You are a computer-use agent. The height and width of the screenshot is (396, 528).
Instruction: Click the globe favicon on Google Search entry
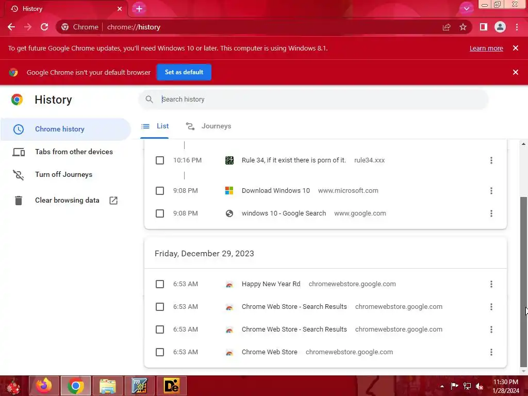pyautogui.click(x=229, y=213)
